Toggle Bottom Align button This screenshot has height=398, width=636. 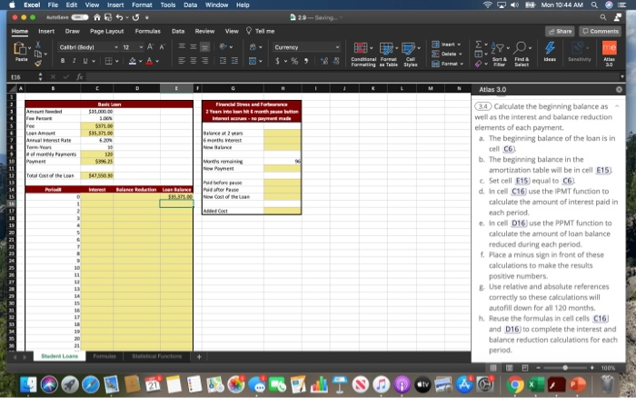(x=204, y=47)
